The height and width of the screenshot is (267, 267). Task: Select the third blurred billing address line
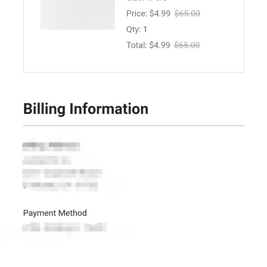[62, 174]
